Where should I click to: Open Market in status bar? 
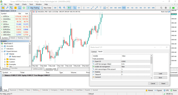(149, 90)
